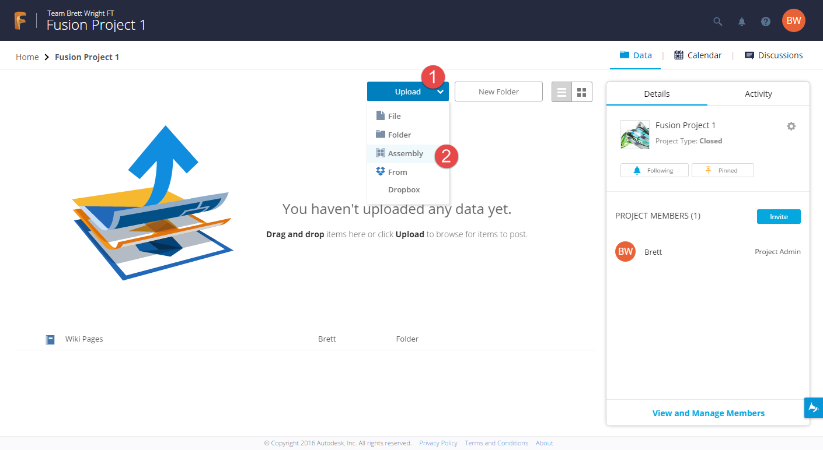Toggle the Pinned status for this project
Screen dimensions: 823x450
tap(723, 170)
